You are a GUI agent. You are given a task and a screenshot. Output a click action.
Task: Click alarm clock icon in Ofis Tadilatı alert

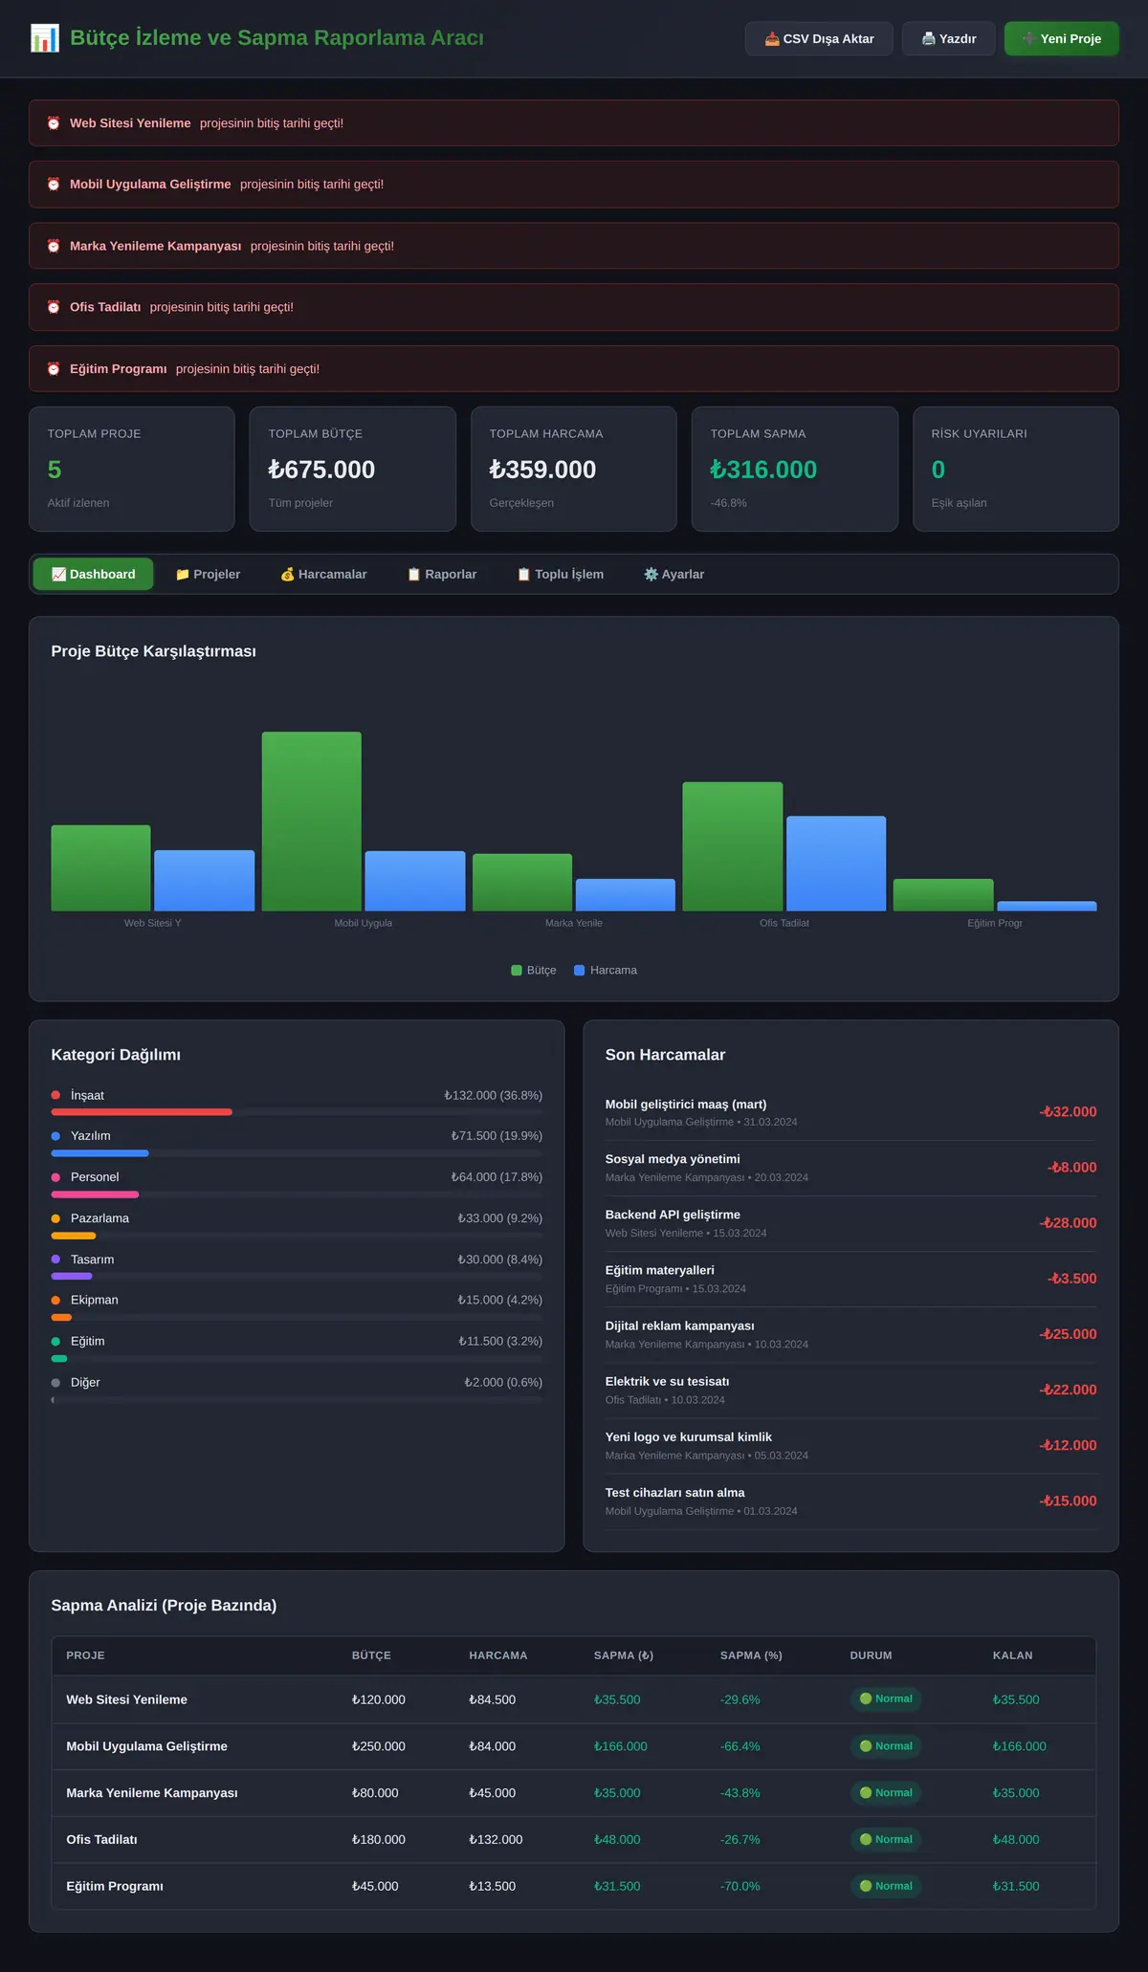tap(54, 307)
